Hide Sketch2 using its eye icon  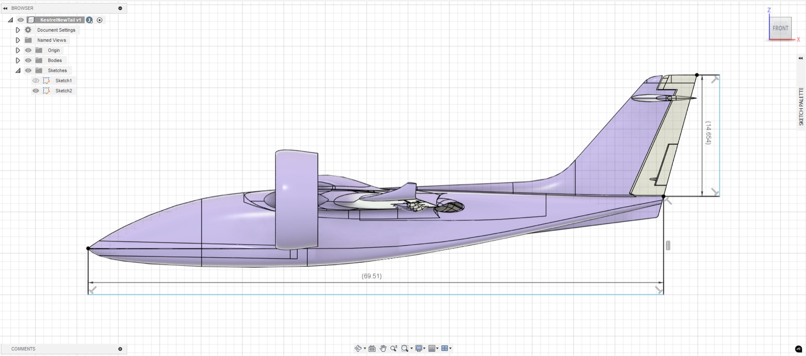click(x=36, y=91)
